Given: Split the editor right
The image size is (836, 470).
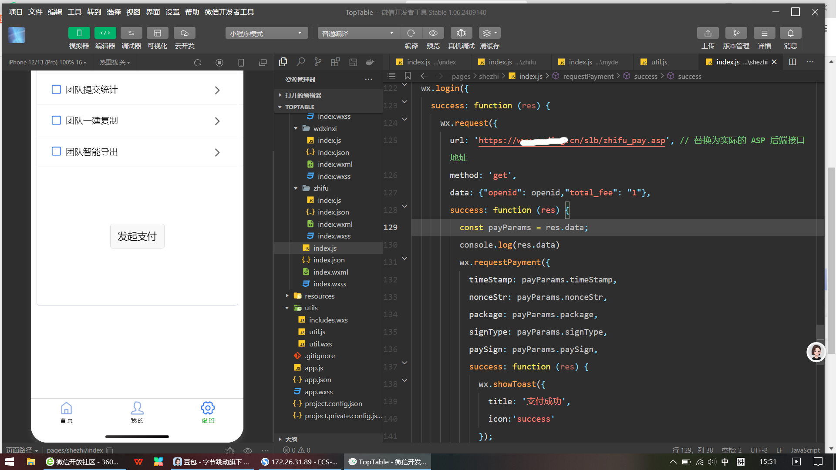Looking at the screenshot, I should click(792, 62).
